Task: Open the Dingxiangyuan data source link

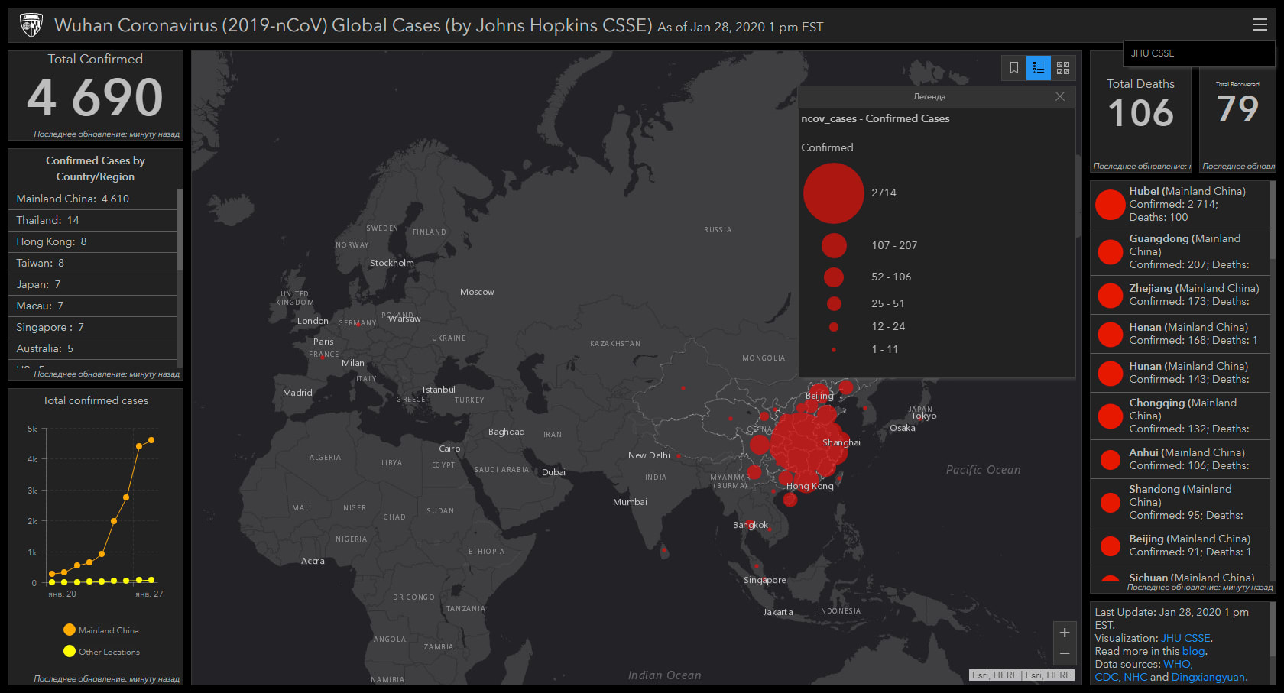Action: pos(1208,677)
